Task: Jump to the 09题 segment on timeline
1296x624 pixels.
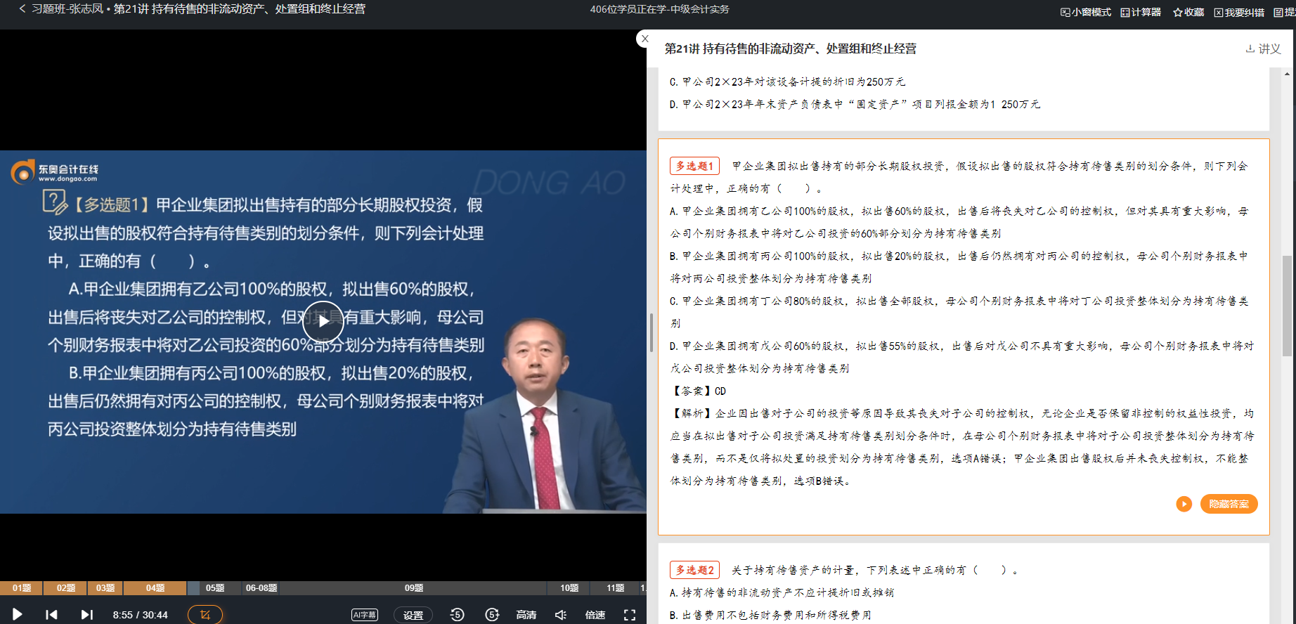Action: point(414,588)
